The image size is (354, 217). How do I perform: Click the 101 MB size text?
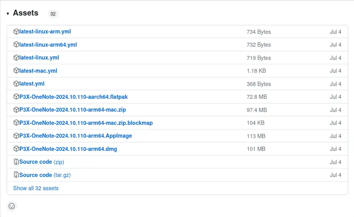click(256, 149)
